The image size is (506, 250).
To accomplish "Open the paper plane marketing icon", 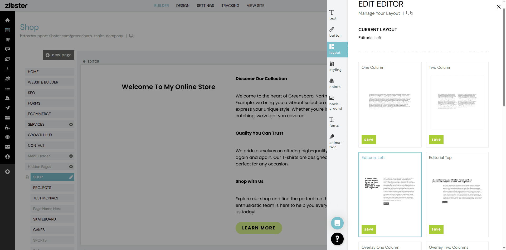I will click(x=7, y=108).
